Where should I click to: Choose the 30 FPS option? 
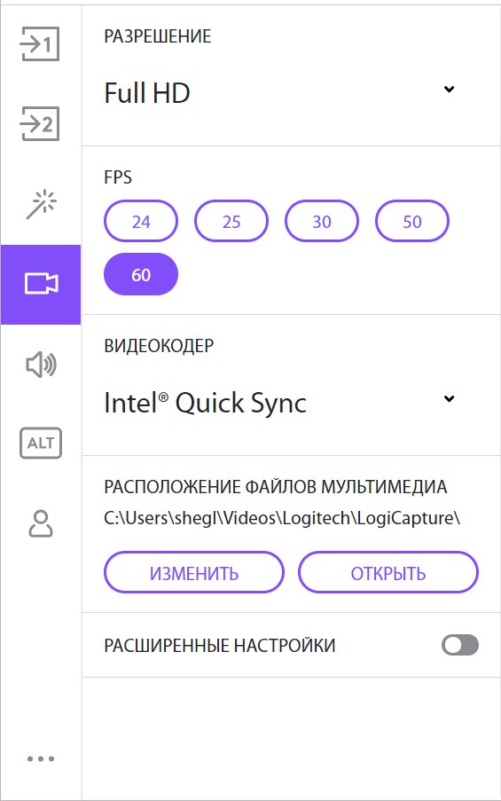point(322,221)
